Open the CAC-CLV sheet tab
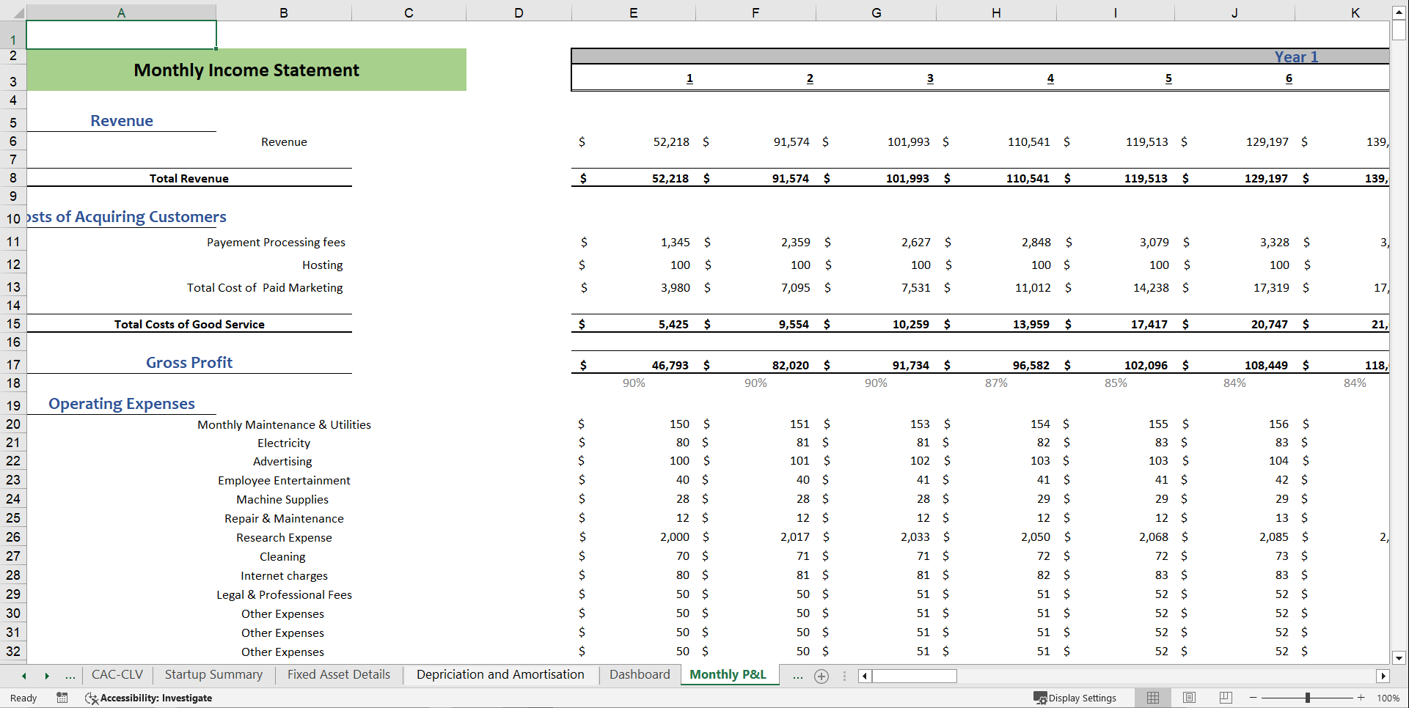1409x708 pixels. [117, 674]
